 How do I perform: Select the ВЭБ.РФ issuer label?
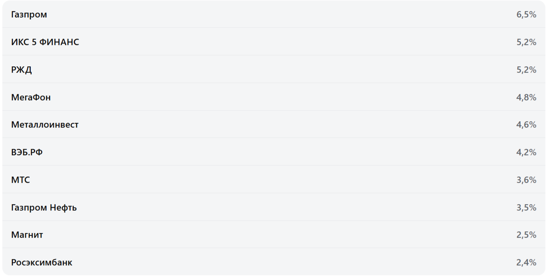pyautogui.click(x=27, y=152)
